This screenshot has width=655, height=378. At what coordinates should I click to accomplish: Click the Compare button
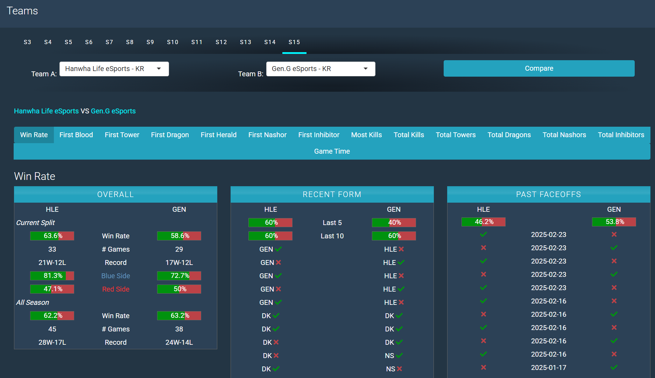[539, 68]
